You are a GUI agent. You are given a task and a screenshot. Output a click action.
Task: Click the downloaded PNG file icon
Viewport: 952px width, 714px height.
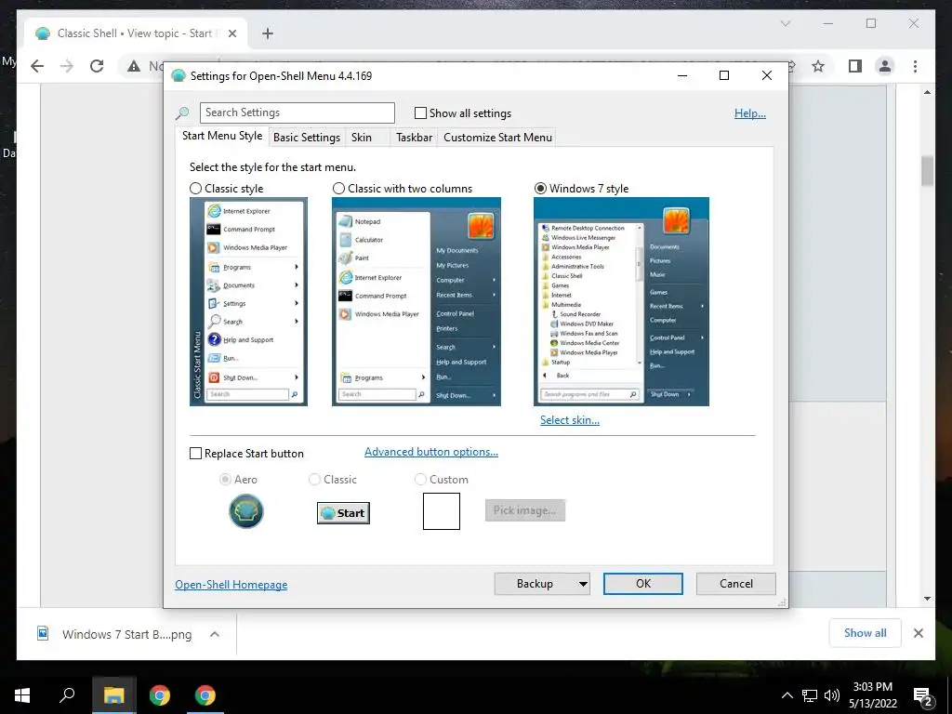point(43,634)
